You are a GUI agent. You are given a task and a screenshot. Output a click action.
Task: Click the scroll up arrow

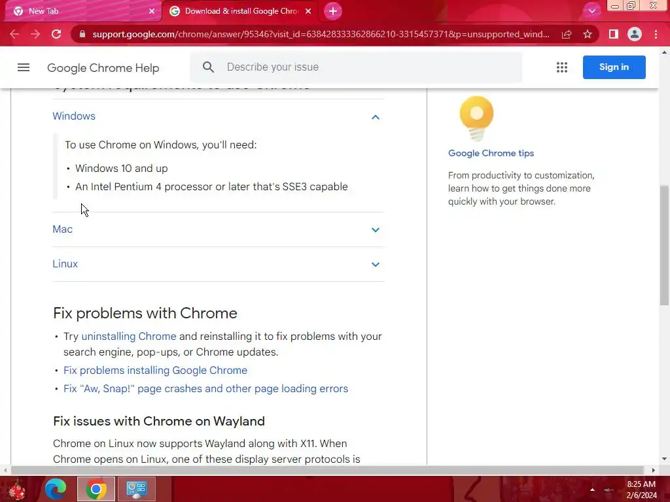[664, 52]
